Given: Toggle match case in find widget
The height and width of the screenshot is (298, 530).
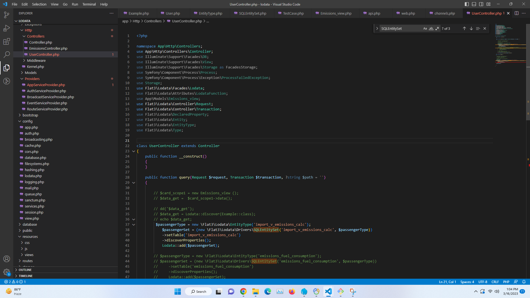Looking at the screenshot, I should pos(425,28).
